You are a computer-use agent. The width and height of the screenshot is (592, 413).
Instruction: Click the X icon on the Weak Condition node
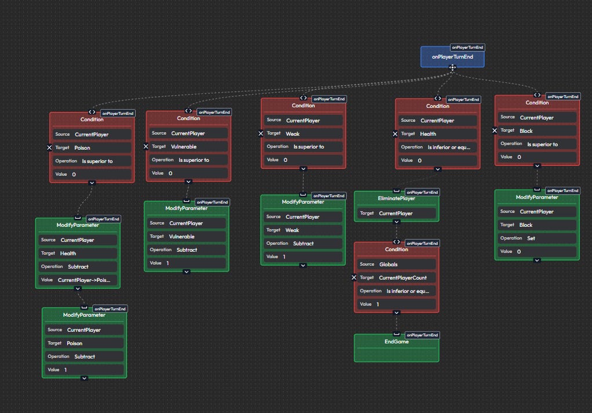click(262, 133)
